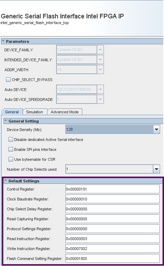Click the ADDR_WIDTH value box
This screenshot has height=266, width=164.
(x=77, y=69)
